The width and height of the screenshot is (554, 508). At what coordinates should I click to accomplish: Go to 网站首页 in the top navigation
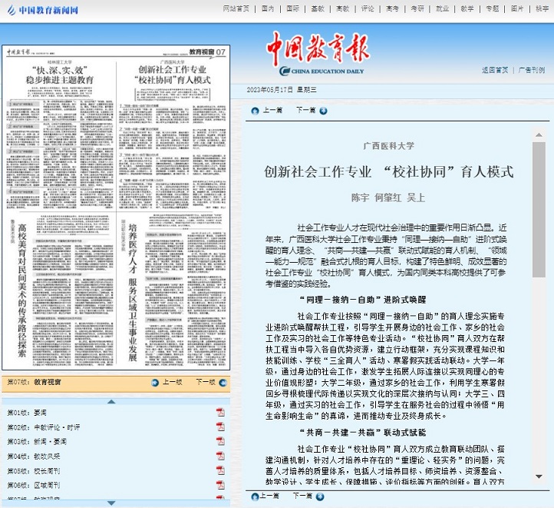pyautogui.click(x=236, y=8)
